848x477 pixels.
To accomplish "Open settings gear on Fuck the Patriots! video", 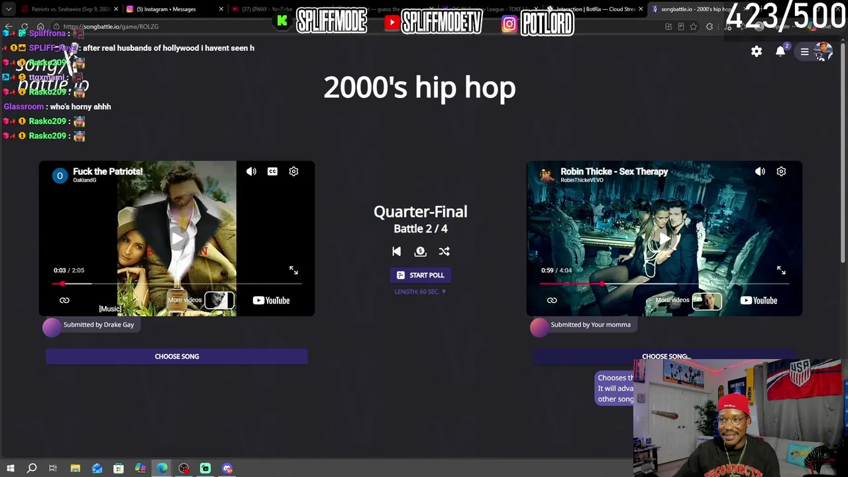I will (x=293, y=172).
